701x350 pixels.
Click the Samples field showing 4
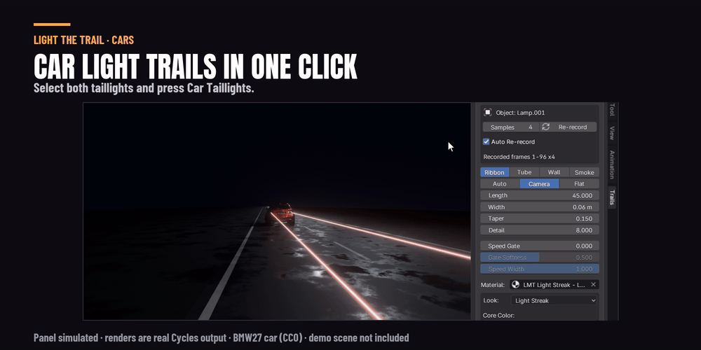[x=511, y=127]
